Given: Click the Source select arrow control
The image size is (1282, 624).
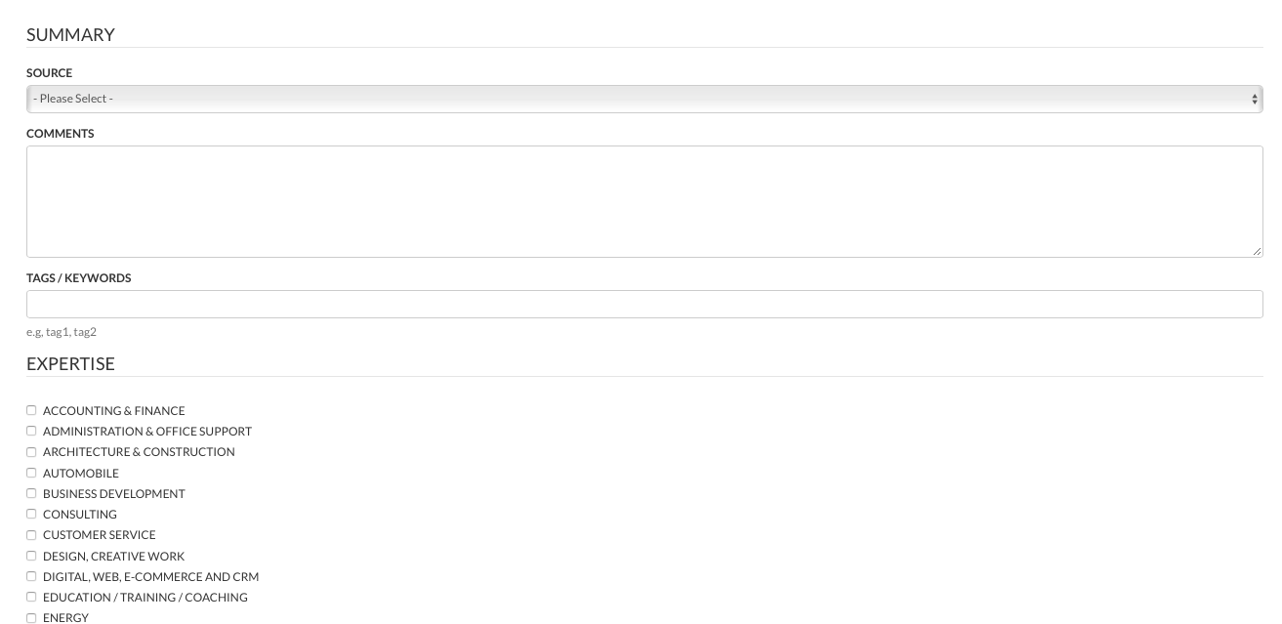Looking at the screenshot, I should tap(1254, 99).
